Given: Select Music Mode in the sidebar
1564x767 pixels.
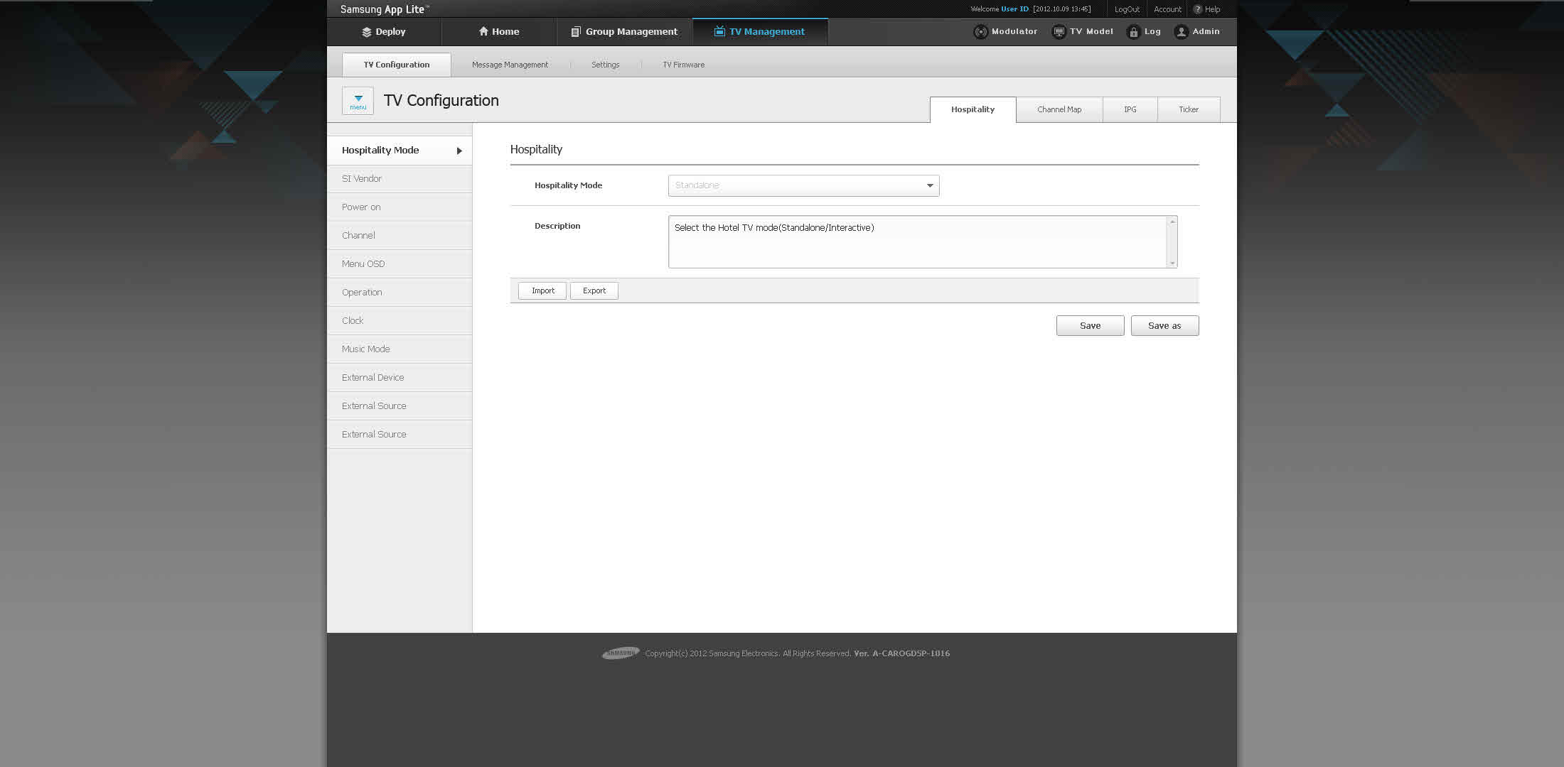Looking at the screenshot, I should (400, 349).
